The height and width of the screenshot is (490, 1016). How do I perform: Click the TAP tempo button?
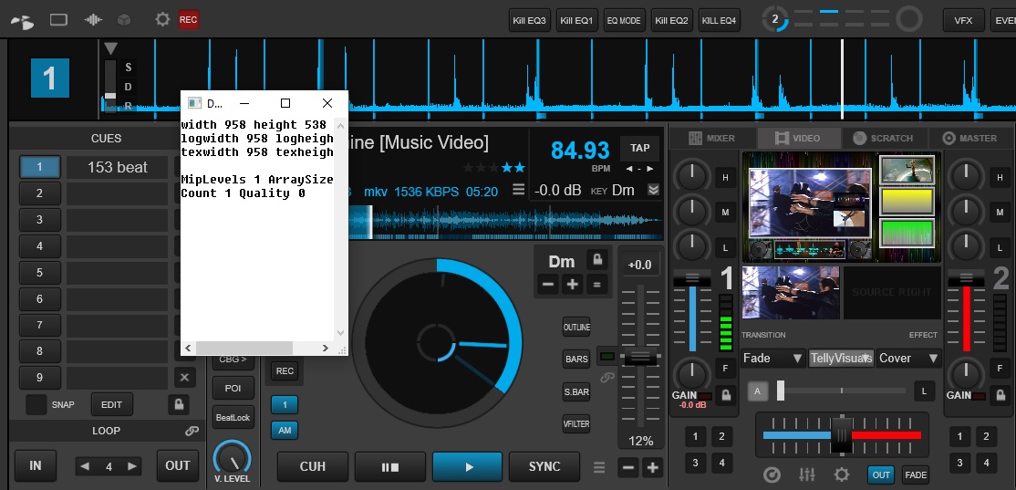(x=640, y=148)
